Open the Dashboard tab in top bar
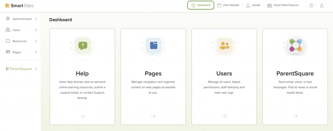The height and width of the screenshot is (131, 333). coord(201,5)
